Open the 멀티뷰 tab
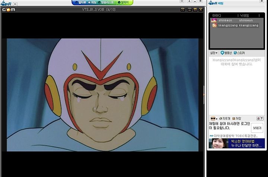Image resolution: width=268 pixels, height=177 pixels. (x=81, y=2)
